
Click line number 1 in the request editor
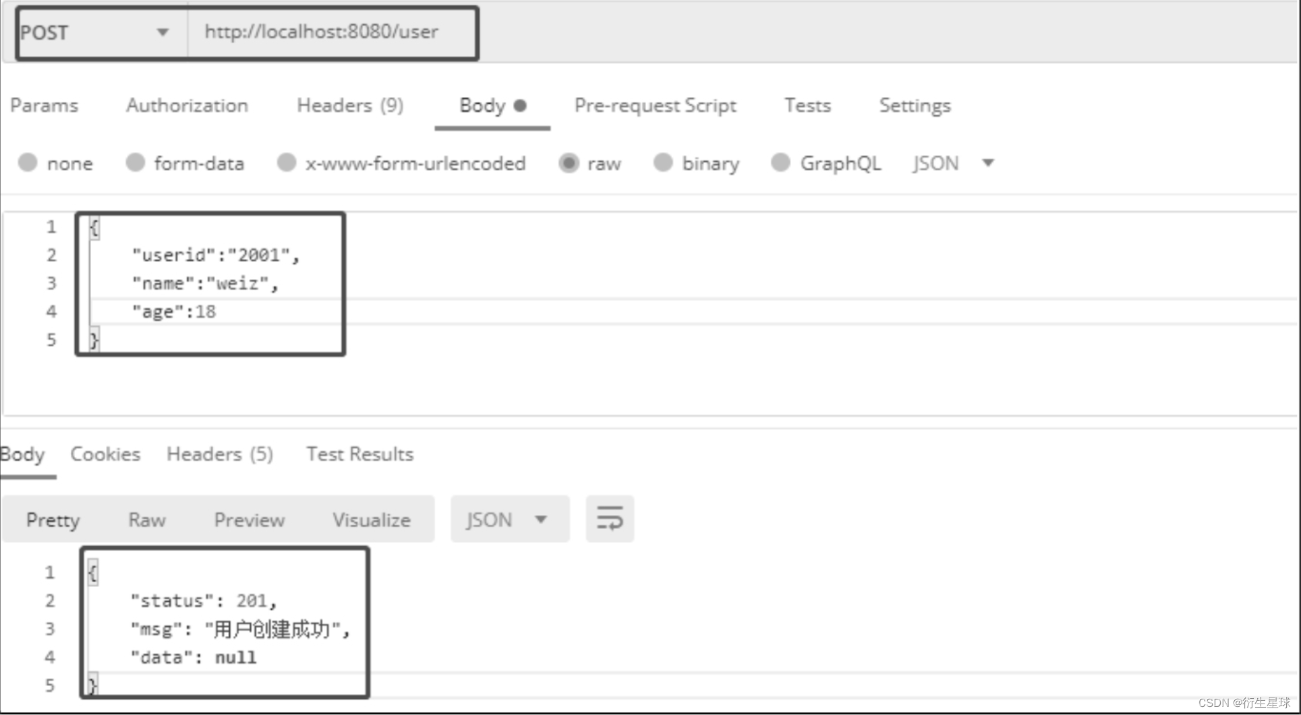click(x=51, y=227)
